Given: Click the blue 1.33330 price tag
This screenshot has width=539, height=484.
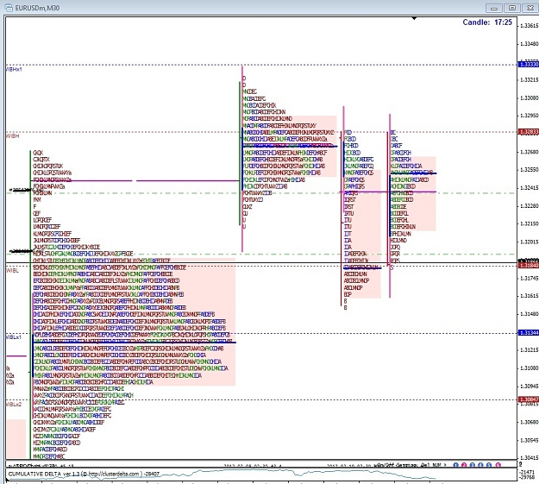Looking at the screenshot, I should coord(529,65).
